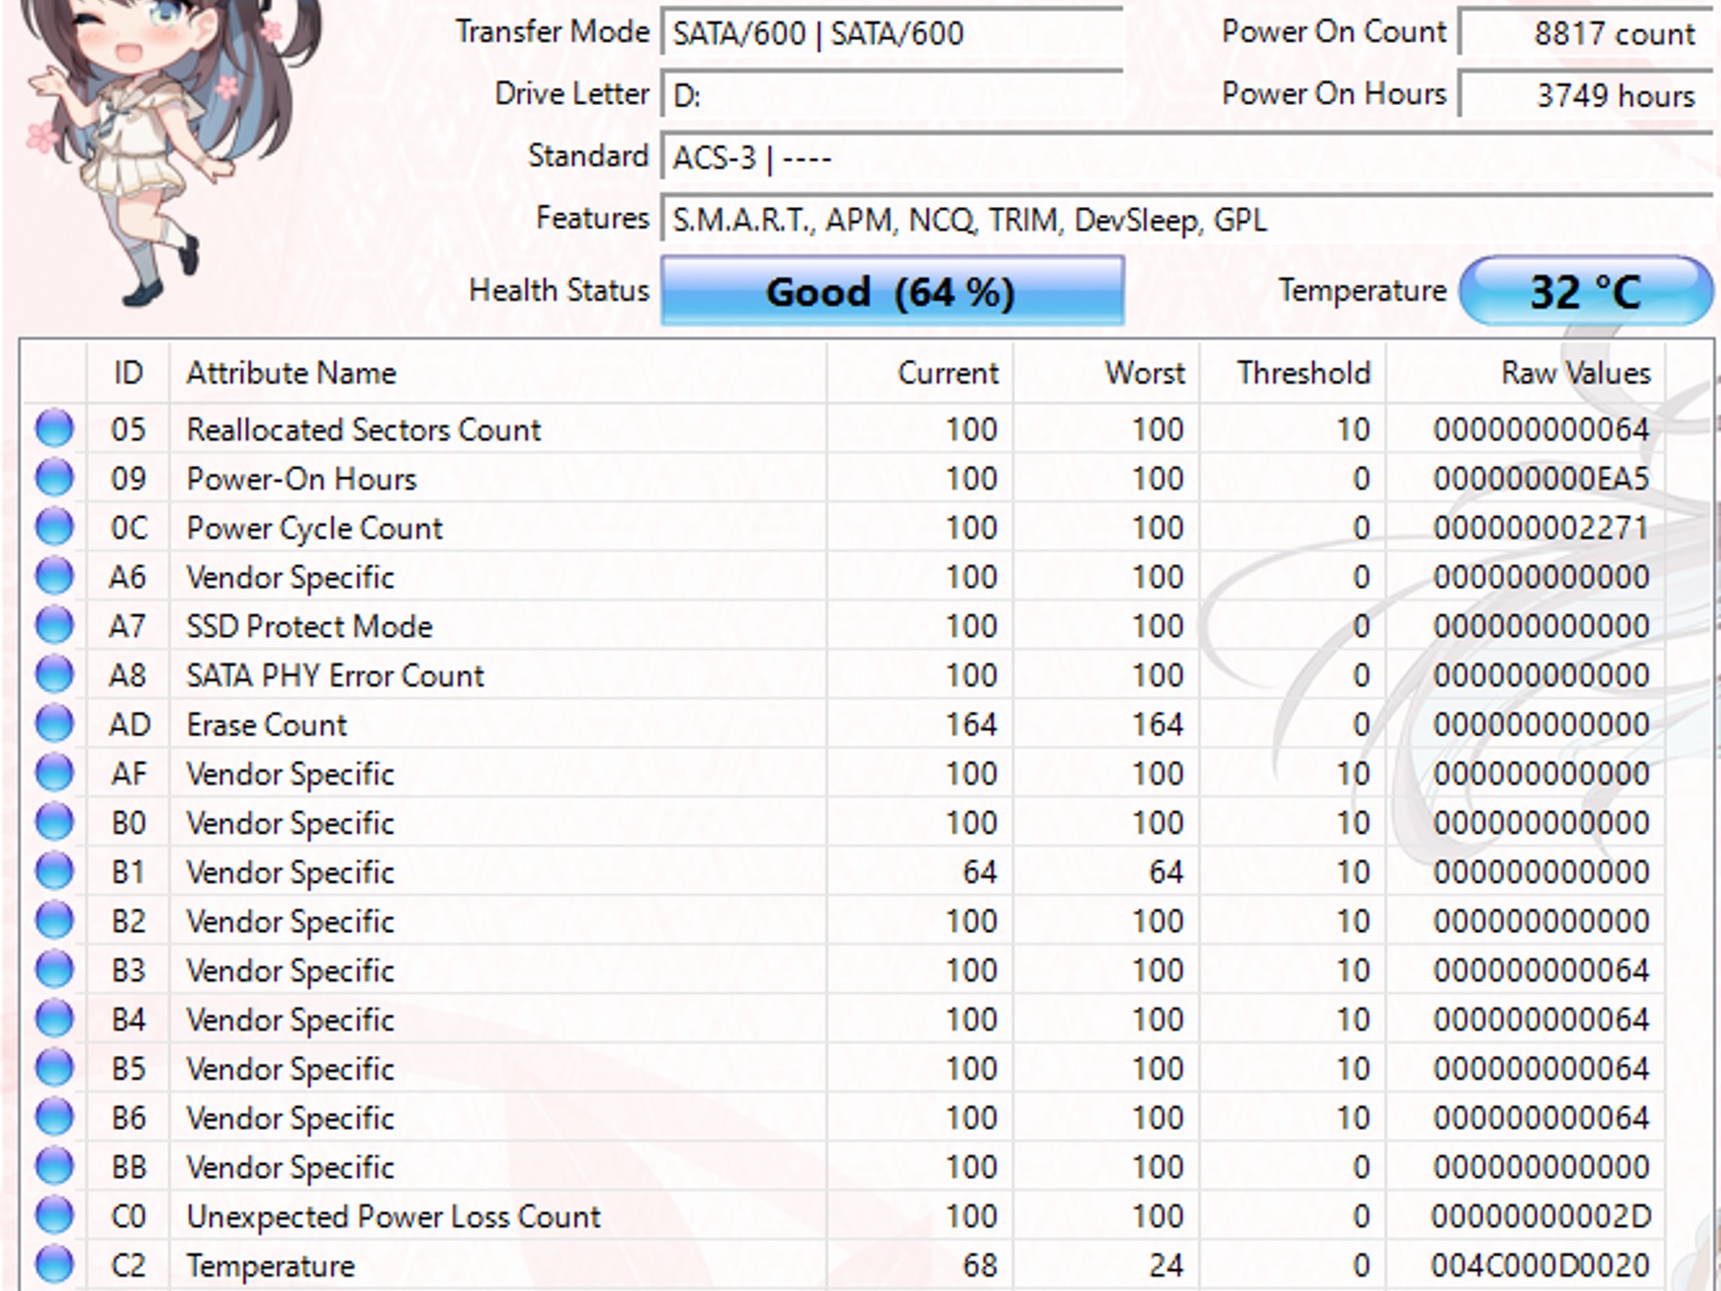Click the status orb for Power Cycle Count
The height and width of the screenshot is (1291, 1721).
(x=55, y=527)
